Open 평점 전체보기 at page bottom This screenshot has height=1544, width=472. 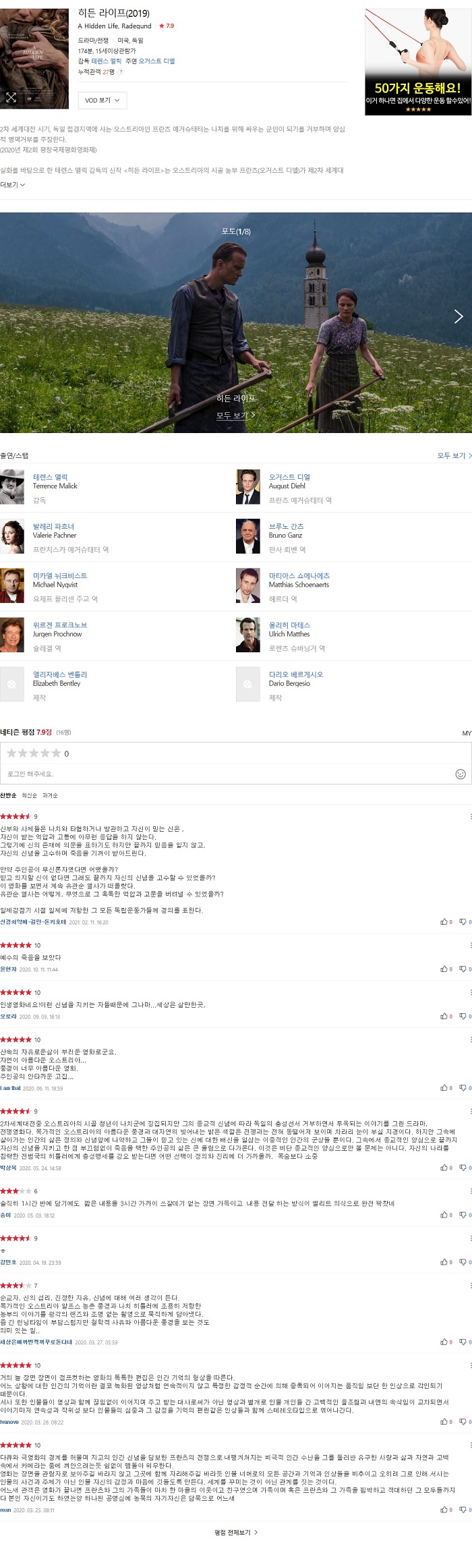(x=236, y=1532)
